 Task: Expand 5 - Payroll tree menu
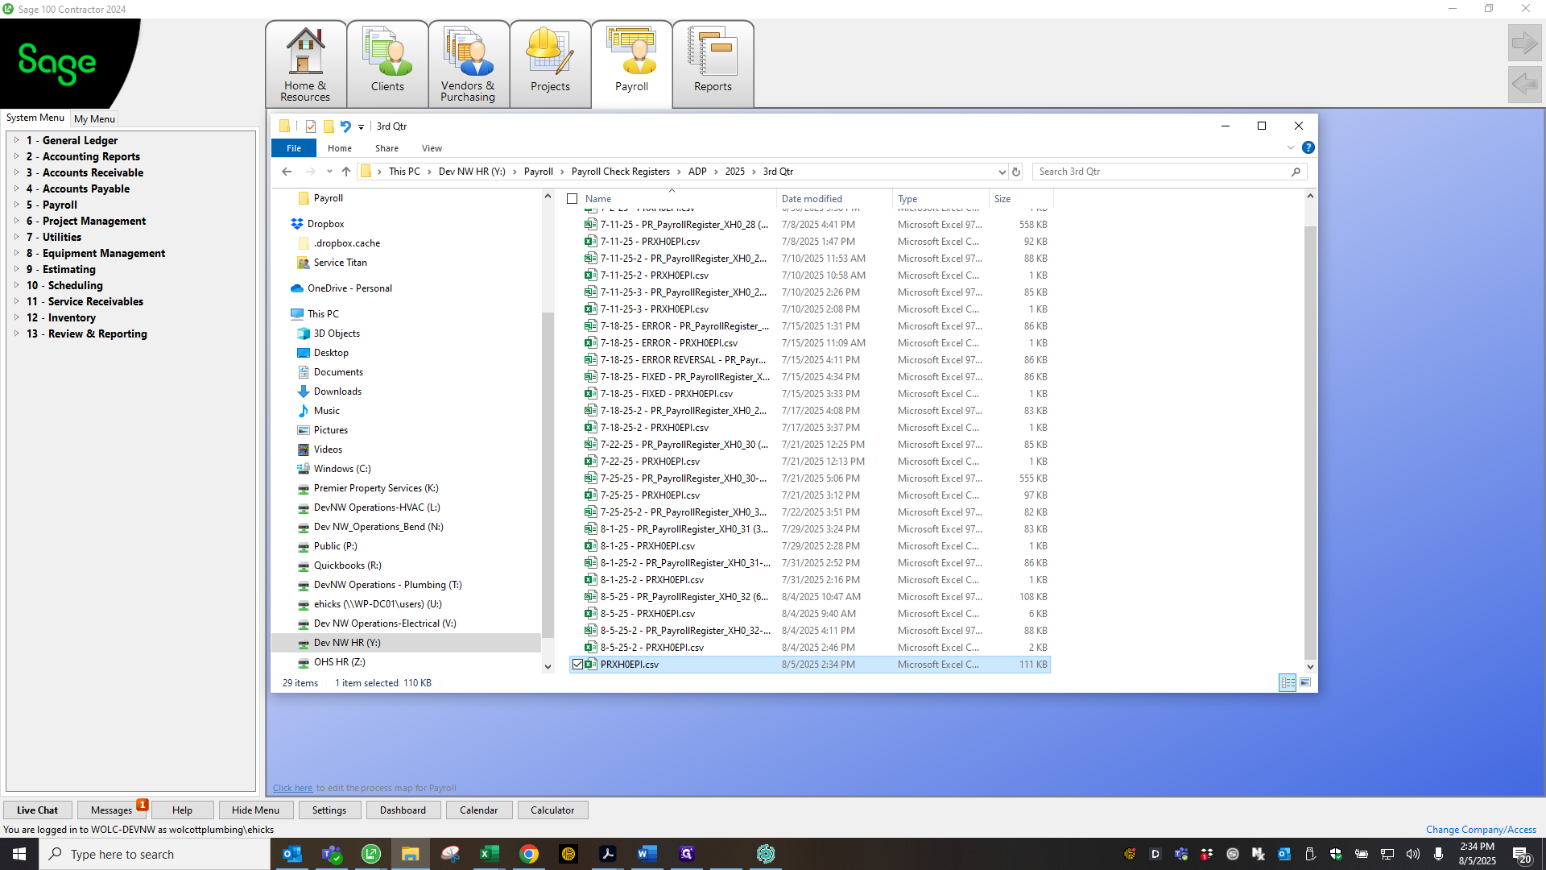pyautogui.click(x=16, y=205)
